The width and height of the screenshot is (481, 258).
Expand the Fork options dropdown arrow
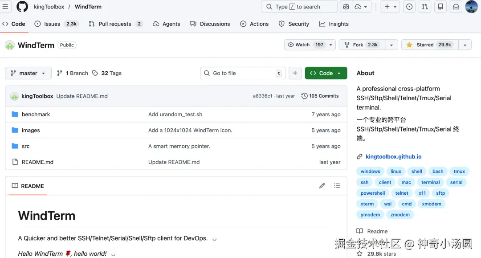(x=391, y=45)
